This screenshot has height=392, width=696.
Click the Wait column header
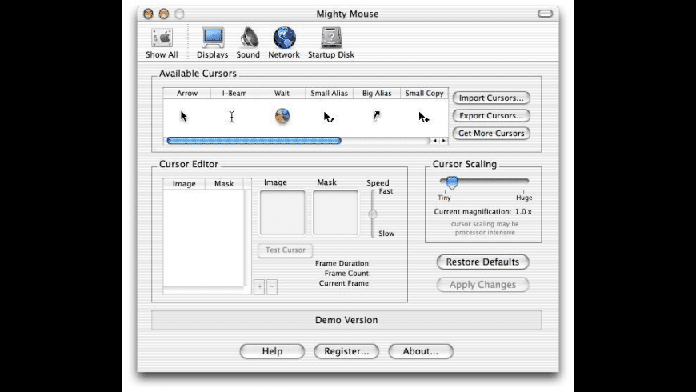point(282,94)
